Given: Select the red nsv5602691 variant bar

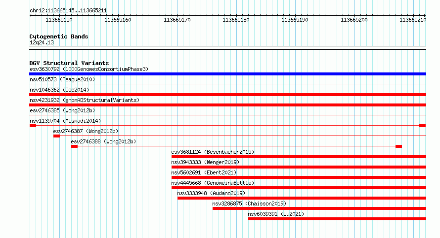Looking at the screenshot, I should coord(299,177).
